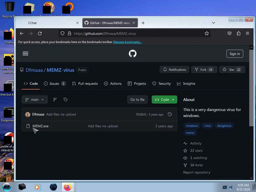Click the Dfmaaa avatar in commit row
The width and height of the screenshot is (256, 192).
point(27,114)
